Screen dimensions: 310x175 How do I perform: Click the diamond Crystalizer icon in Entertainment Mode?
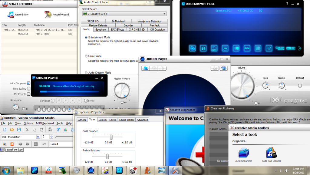(236, 48)
